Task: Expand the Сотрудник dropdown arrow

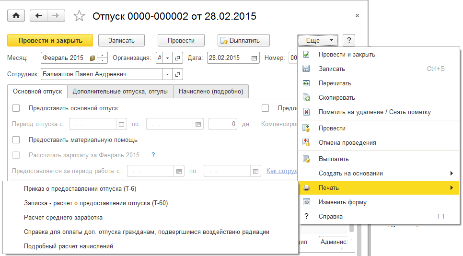Action: click(x=167, y=74)
